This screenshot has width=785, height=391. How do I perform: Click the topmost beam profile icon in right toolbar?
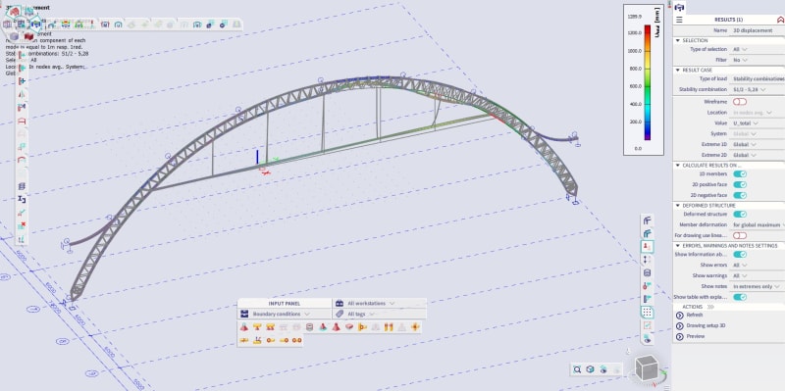coord(647,220)
